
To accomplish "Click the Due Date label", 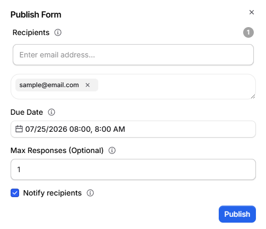I will [x=27, y=112].
